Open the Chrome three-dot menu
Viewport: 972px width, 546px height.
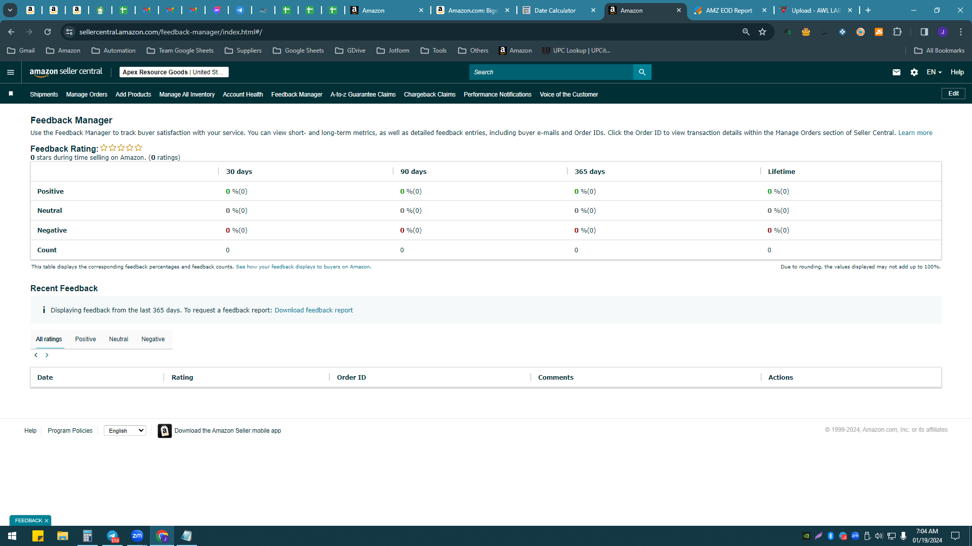click(961, 32)
